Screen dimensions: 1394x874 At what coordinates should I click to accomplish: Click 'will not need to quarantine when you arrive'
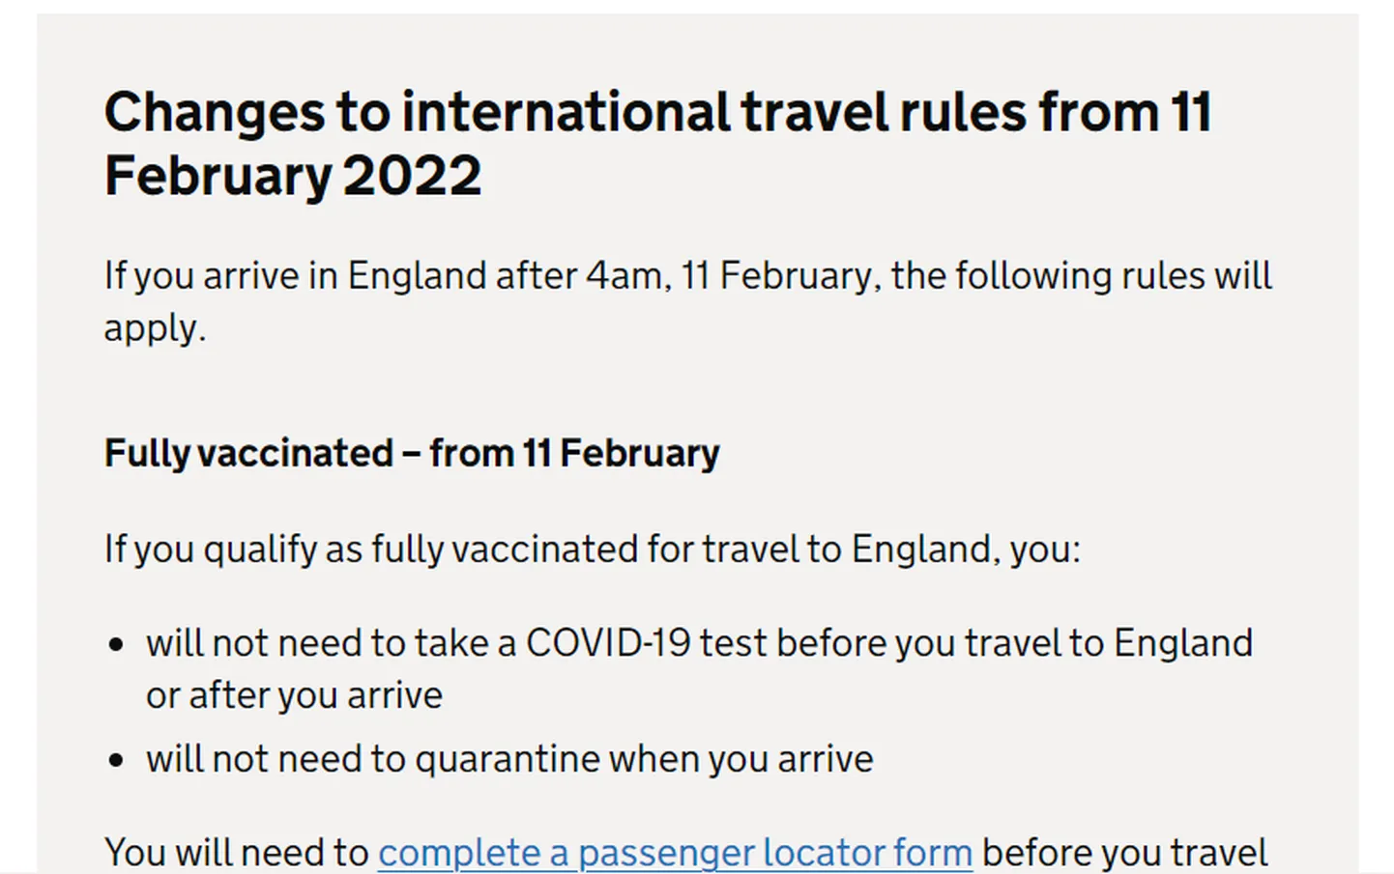509,759
